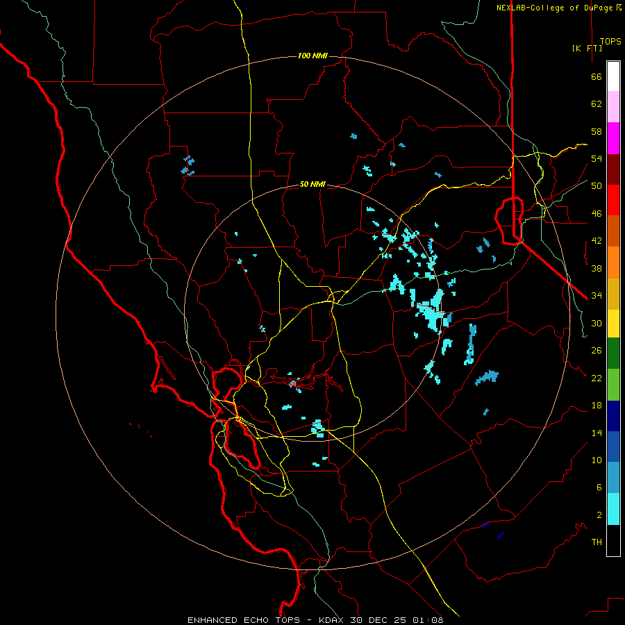625x625 pixels.
Task: Click the '100 NMI' range ring label
Action: click(x=312, y=56)
